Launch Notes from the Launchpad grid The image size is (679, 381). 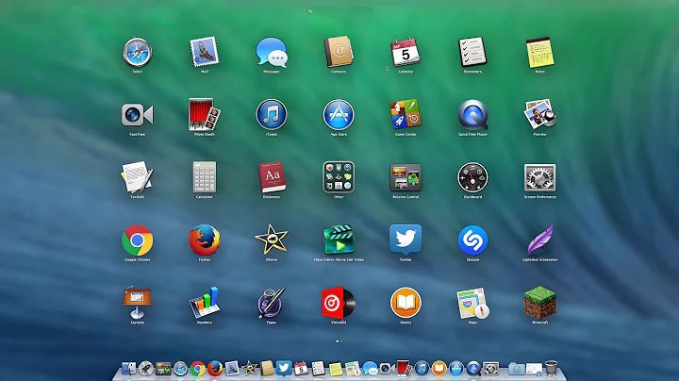coord(540,53)
